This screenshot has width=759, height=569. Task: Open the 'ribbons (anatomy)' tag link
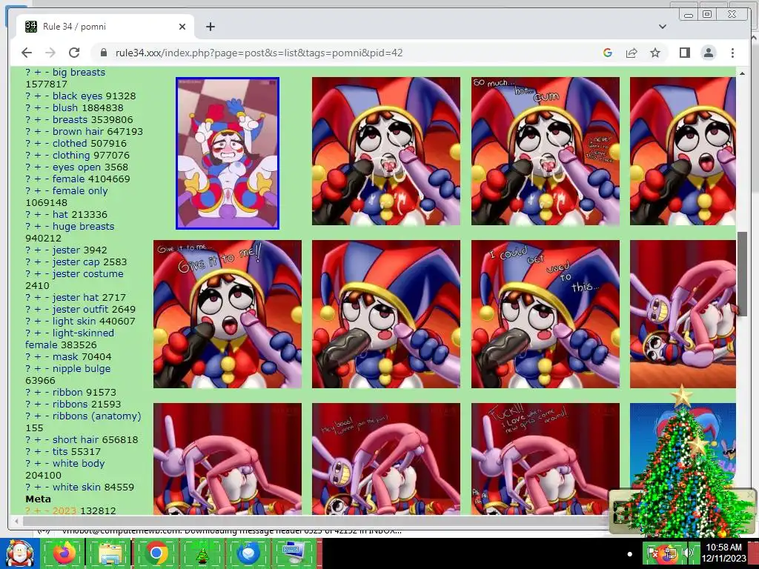click(x=97, y=416)
